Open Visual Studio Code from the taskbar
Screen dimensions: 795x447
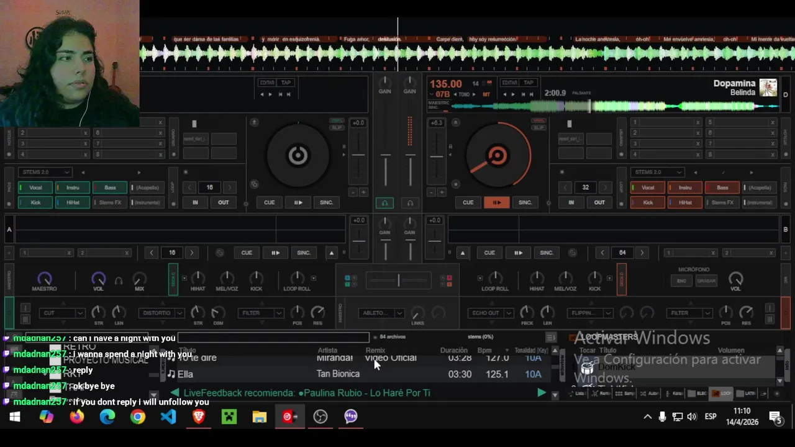pyautogui.click(x=168, y=417)
